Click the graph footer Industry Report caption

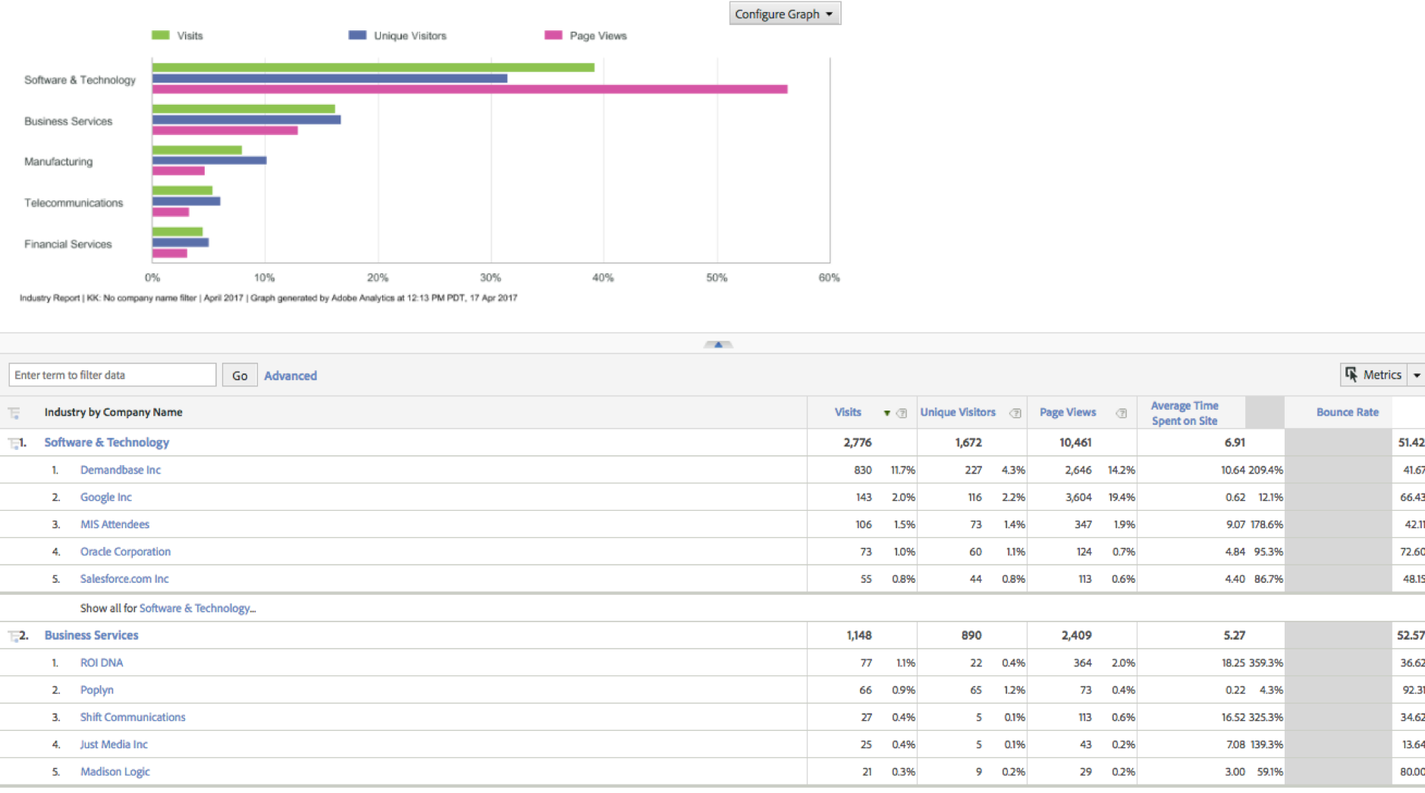[x=268, y=297]
